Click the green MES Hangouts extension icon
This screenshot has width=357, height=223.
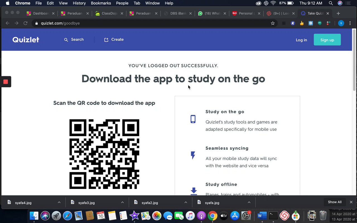coord(320,23)
